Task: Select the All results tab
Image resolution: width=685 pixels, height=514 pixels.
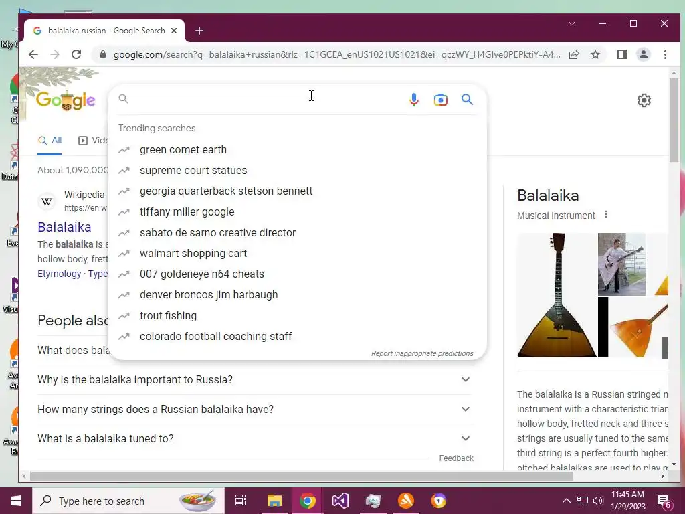Action: 50,141
